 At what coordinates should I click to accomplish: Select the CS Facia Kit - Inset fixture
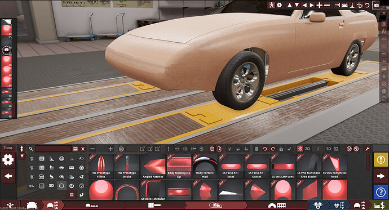[231, 166]
